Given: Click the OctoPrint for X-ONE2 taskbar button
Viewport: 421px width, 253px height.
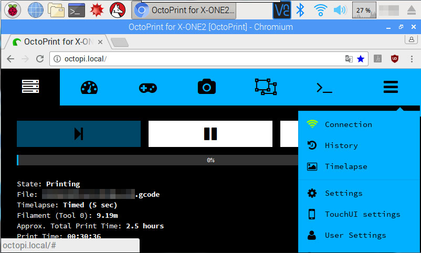Looking at the screenshot, I should click(184, 10).
